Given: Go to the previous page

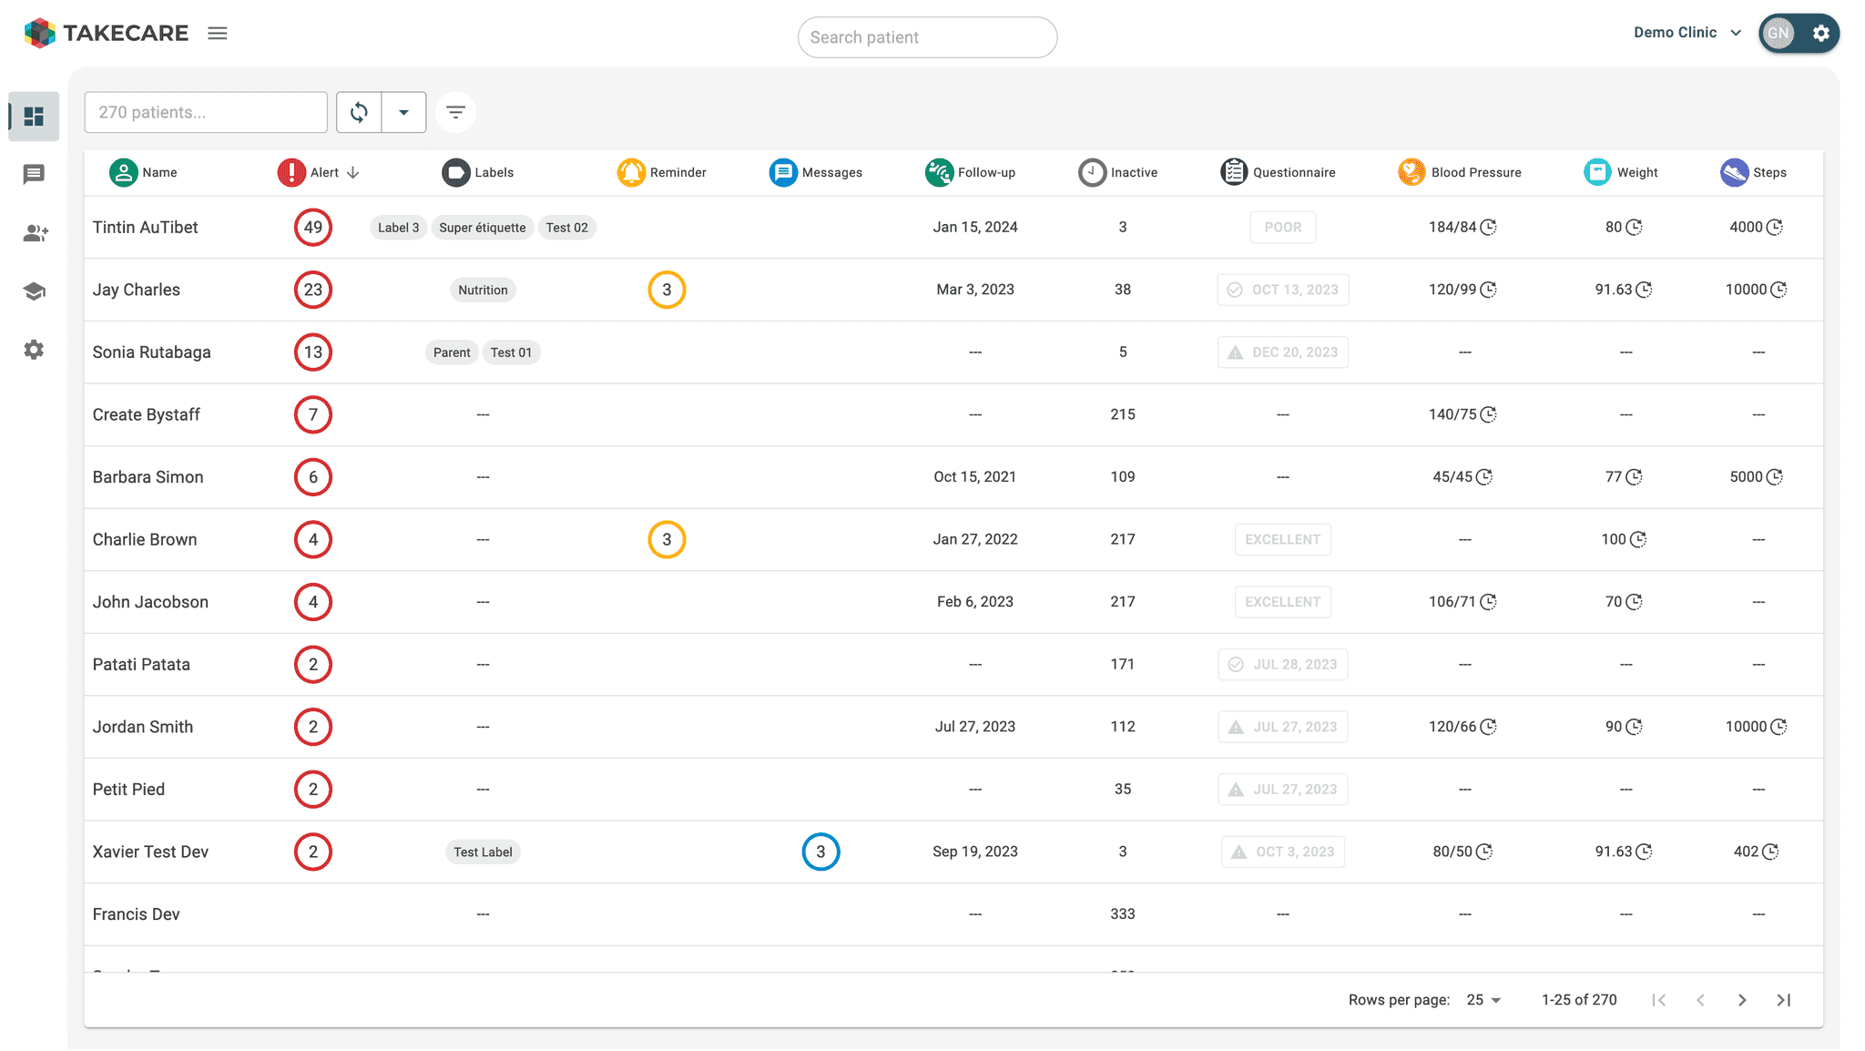Looking at the screenshot, I should (1700, 1000).
